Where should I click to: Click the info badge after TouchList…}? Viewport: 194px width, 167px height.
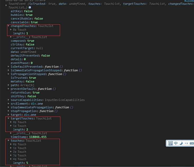click(x=30, y=7)
